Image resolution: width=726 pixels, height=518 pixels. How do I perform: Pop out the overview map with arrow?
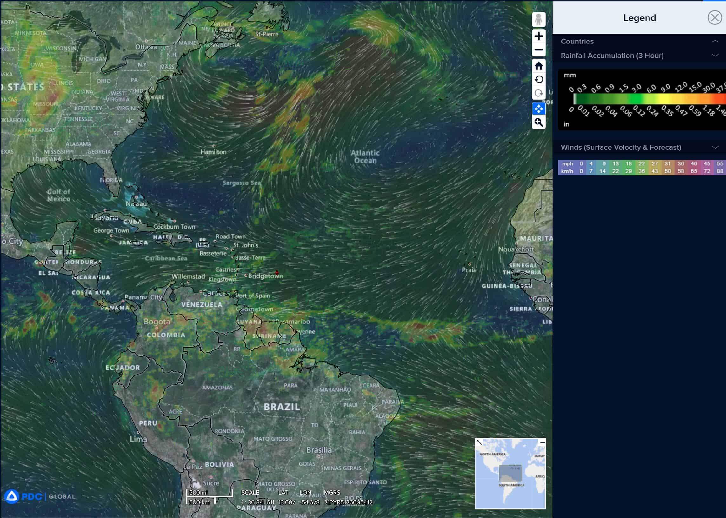click(479, 442)
